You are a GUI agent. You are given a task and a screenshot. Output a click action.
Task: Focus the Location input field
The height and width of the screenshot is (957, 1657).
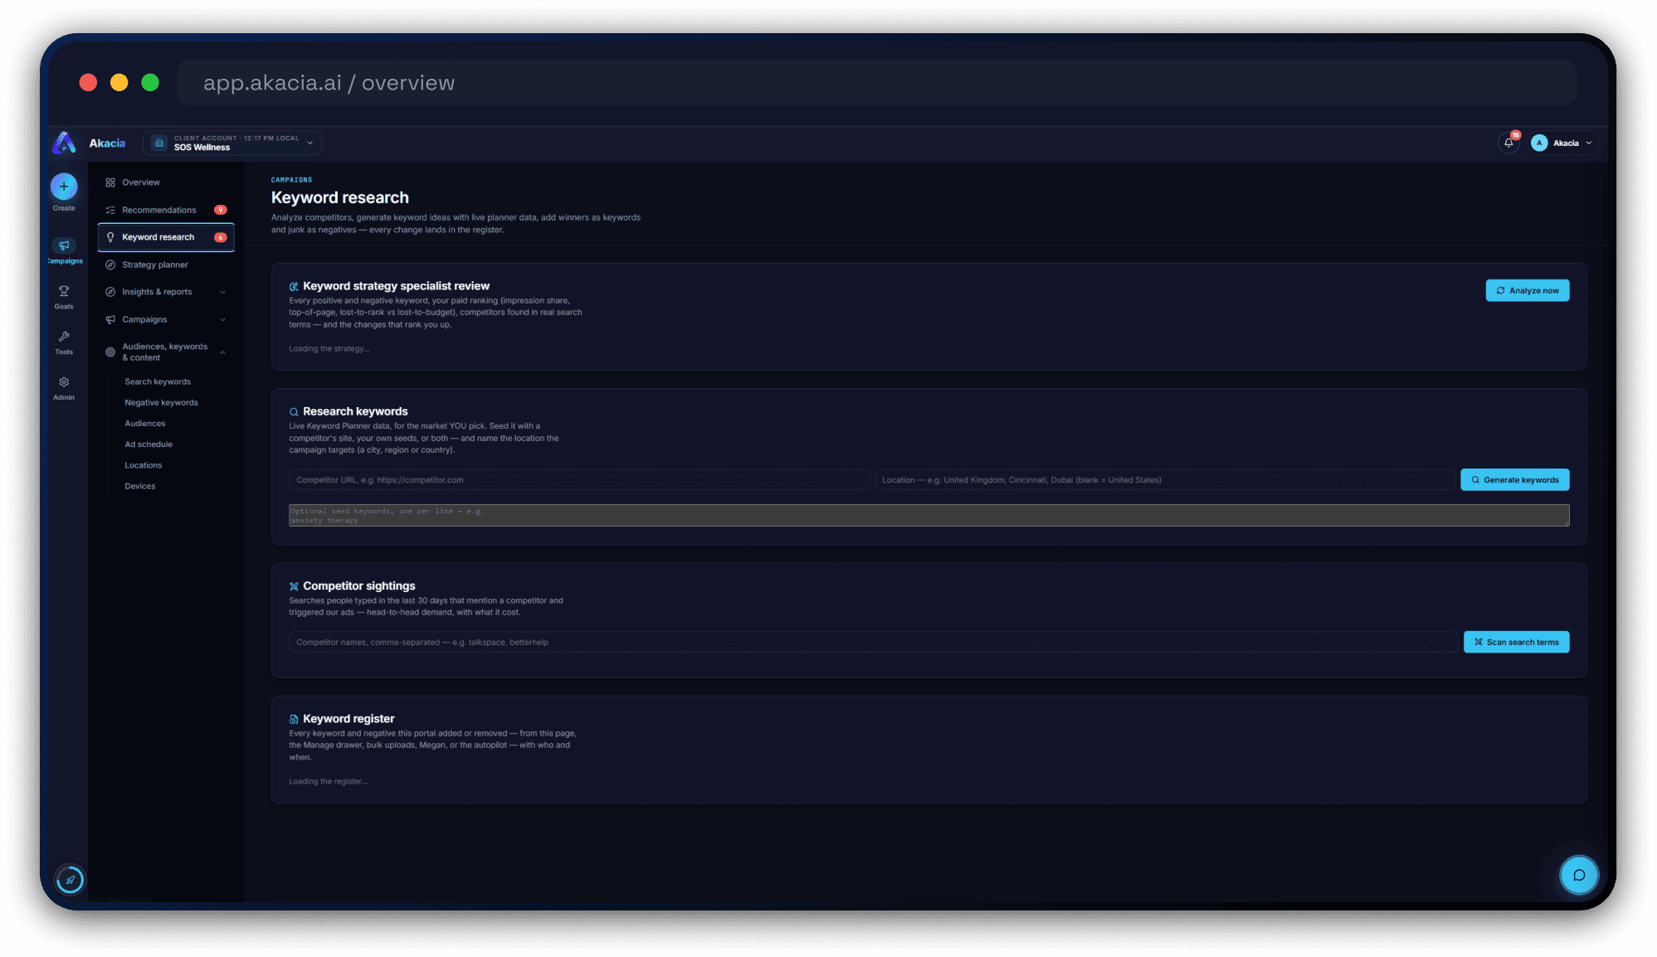coord(1165,479)
